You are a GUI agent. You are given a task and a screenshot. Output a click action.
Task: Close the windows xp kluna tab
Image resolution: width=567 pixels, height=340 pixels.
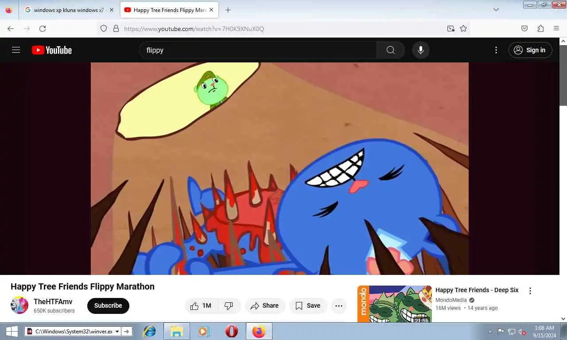tap(112, 10)
